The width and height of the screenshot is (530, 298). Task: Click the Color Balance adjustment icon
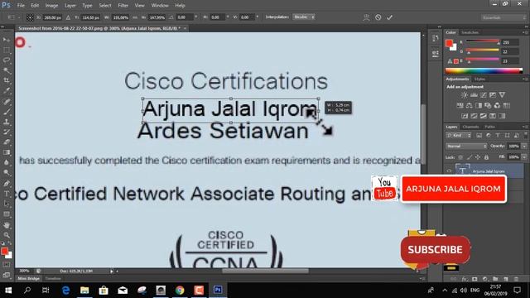tap(470, 105)
